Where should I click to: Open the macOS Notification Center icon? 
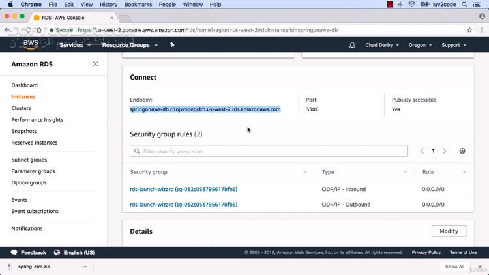point(477,5)
